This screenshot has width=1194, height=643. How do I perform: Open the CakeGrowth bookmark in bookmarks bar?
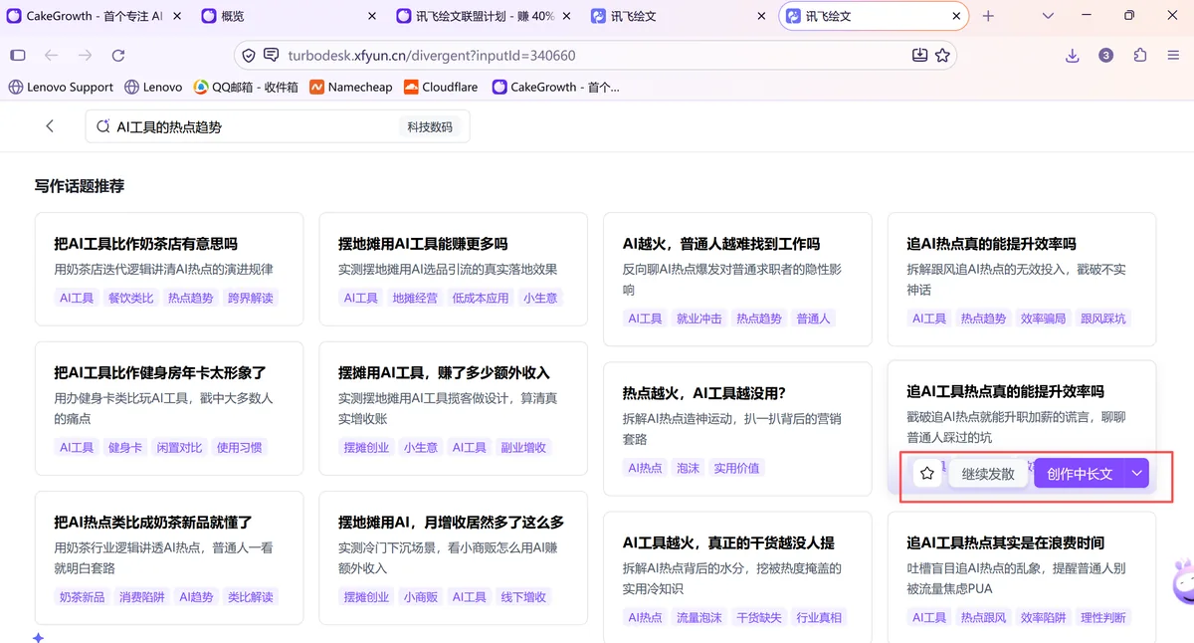(x=556, y=87)
